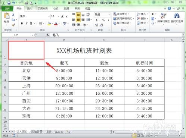Toggle middle vertical alignment

[78, 15]
